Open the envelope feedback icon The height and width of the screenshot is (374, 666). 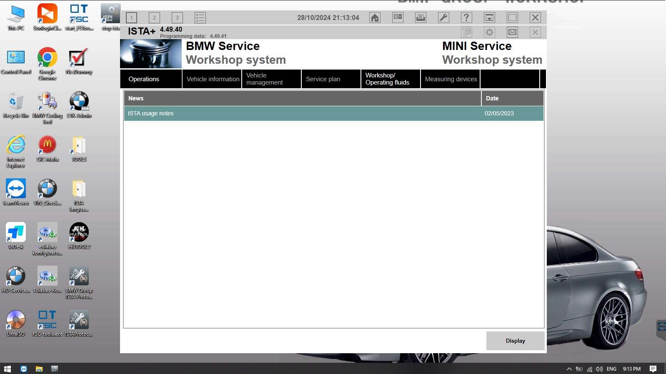[x=513, y=32]
